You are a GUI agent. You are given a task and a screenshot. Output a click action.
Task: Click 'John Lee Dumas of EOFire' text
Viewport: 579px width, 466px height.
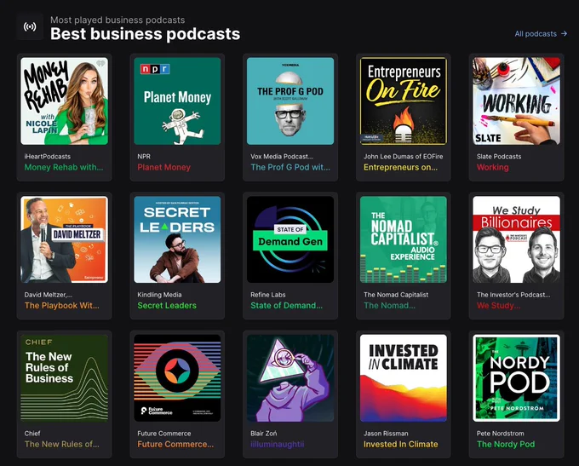point(404,156)
